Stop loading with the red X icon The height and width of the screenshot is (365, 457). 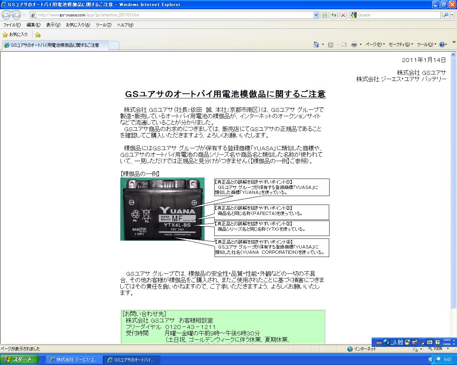coord(343,15)
